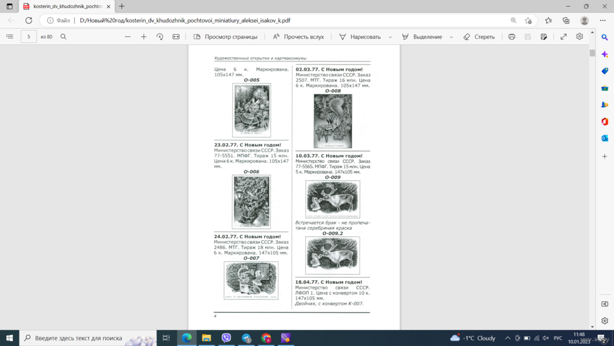Open the Windows Start menu

coord(9,338)
